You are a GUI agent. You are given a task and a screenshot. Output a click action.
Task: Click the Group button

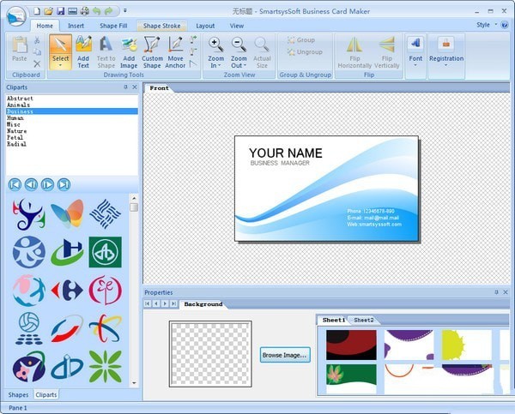click(x=301, y=40)
